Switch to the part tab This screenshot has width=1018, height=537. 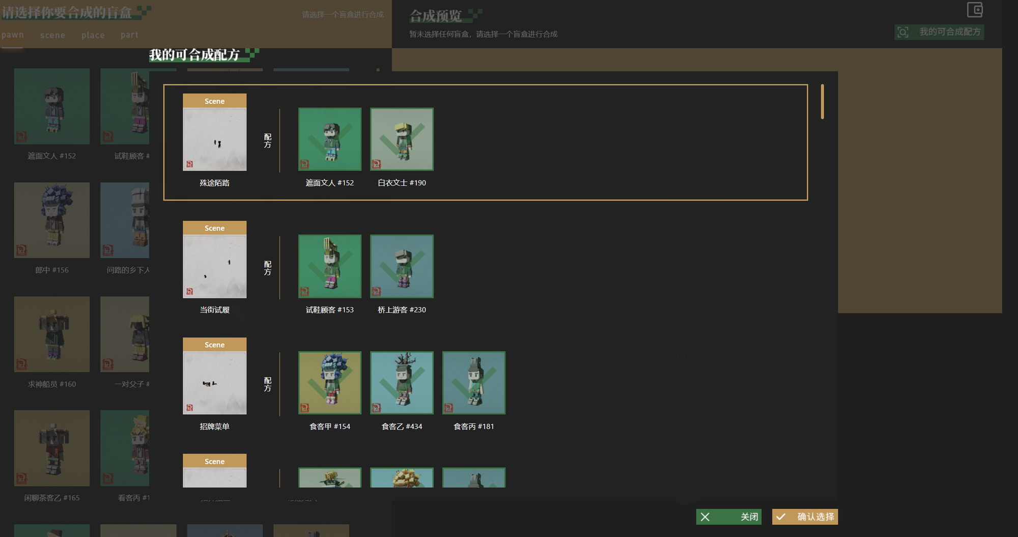[129, 35]
